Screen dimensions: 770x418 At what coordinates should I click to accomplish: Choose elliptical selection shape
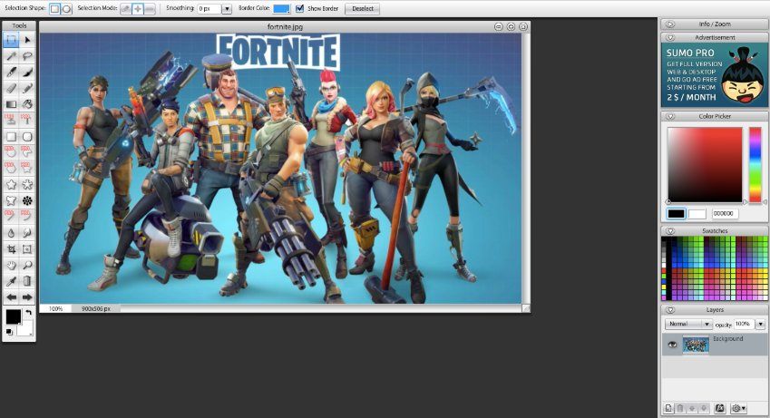point(66,8)
